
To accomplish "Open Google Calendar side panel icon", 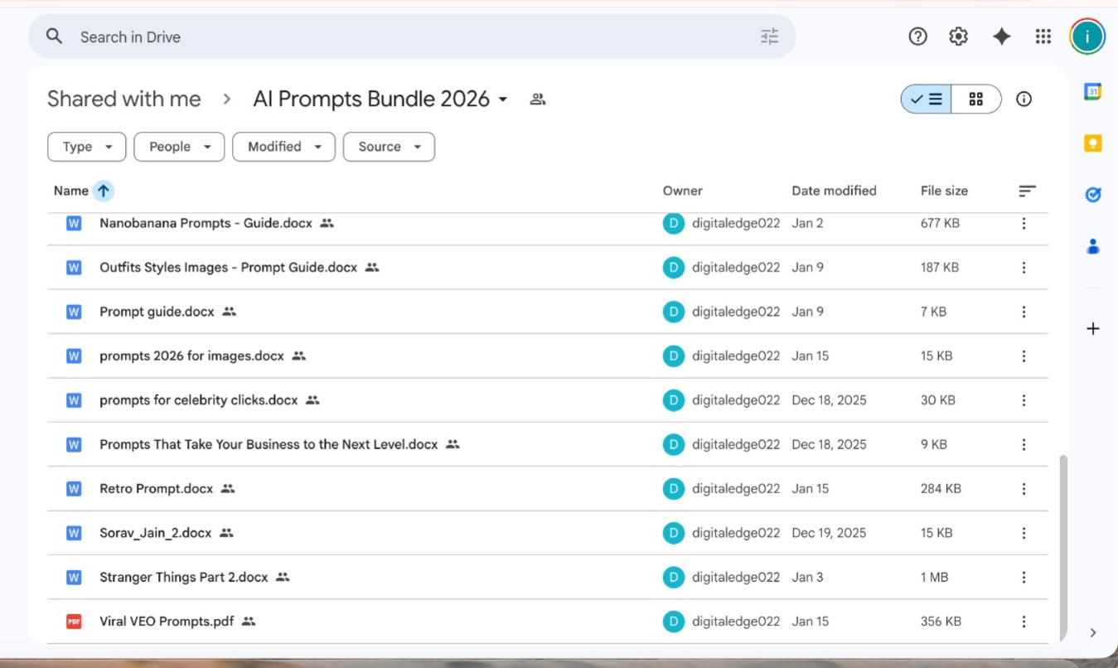I will coord(1092,92).
